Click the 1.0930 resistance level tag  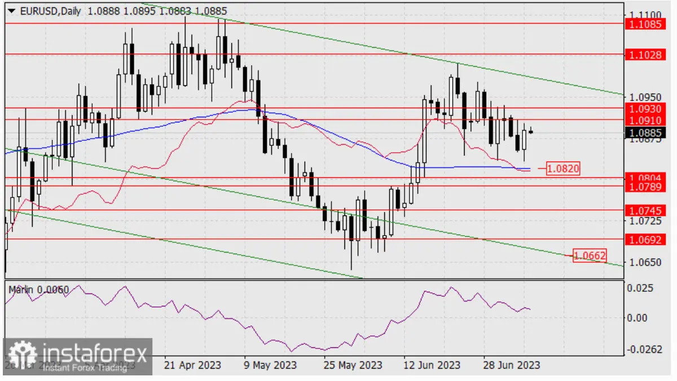[644, 108]
